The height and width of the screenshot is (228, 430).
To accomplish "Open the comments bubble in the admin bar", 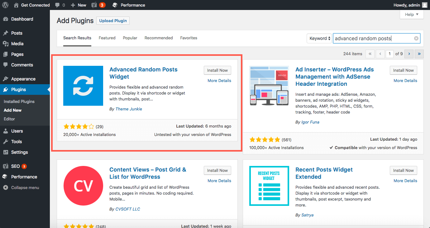I will tap(57, 5).
